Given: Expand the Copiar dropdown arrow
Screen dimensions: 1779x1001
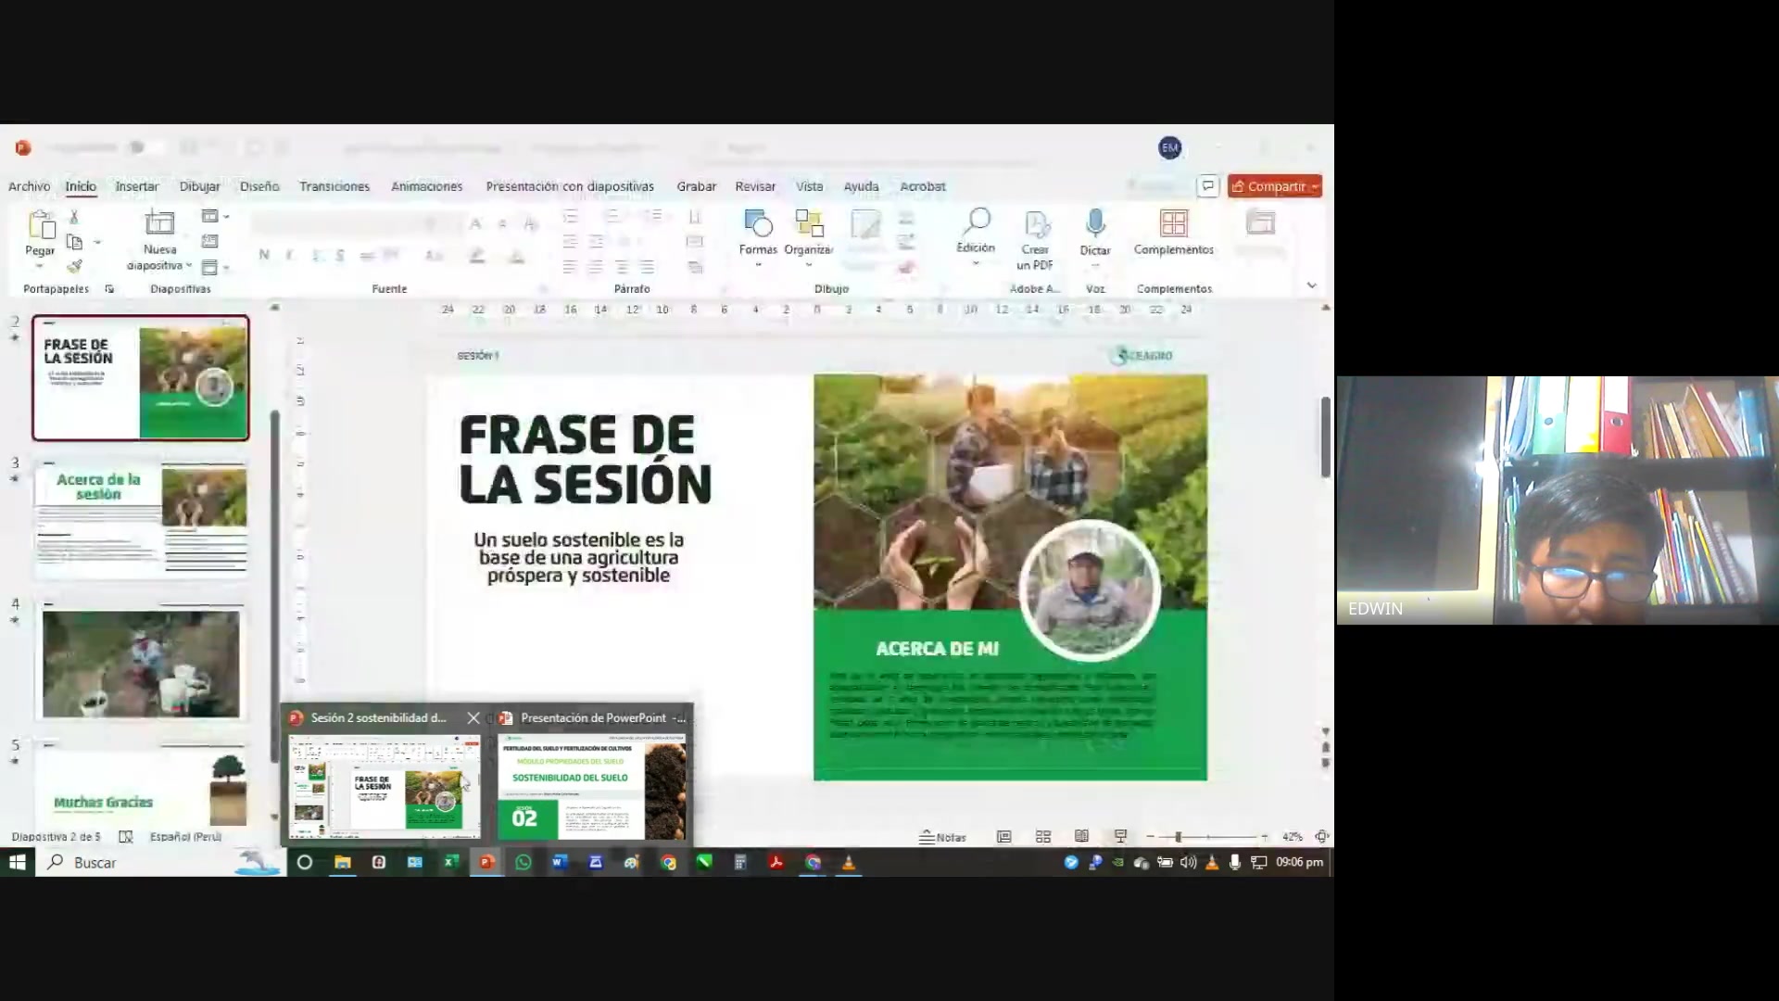Looking at the screenshot, I should pos(97,243).
